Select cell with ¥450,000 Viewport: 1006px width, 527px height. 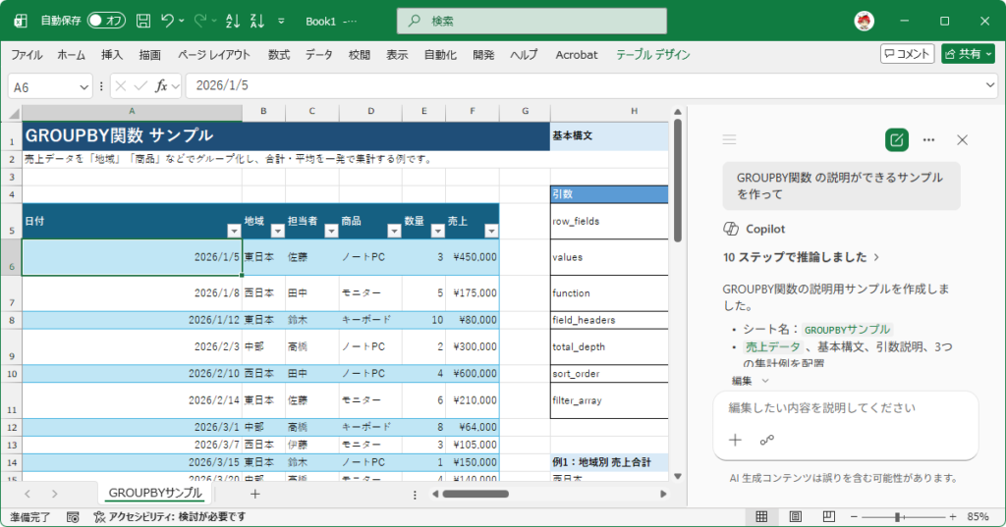point(473,257)
